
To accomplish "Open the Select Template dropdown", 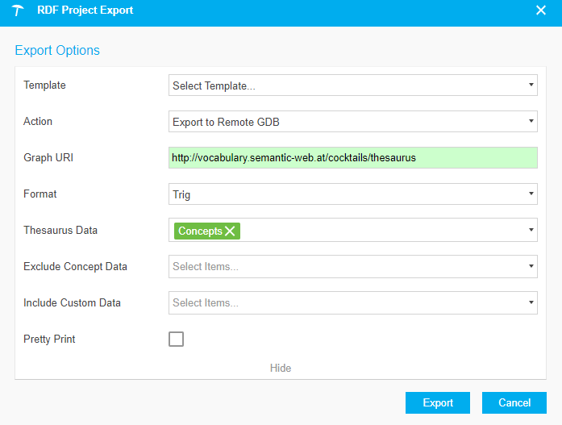I will 352,85.
